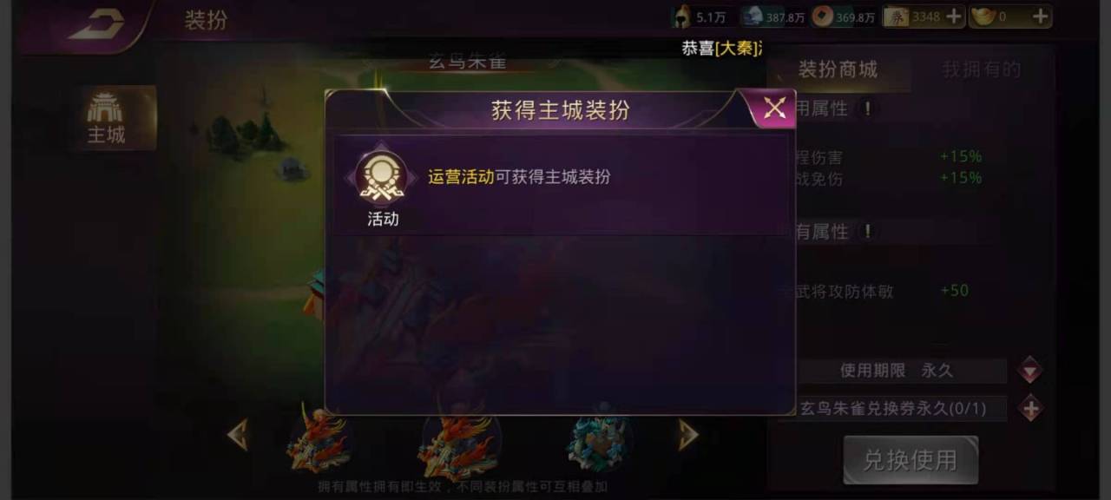1111x500 pixels.
Task: Show next skins with right arrow
Action: point(687,435)
